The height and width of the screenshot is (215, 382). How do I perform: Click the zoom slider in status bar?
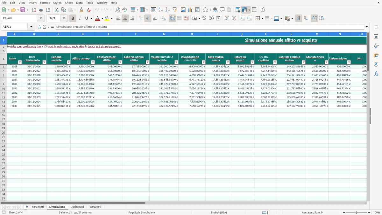(x=357, y=212)
